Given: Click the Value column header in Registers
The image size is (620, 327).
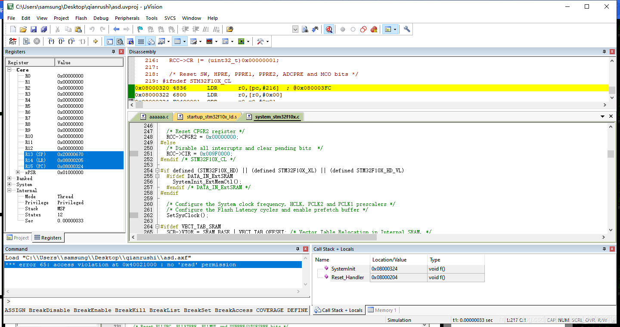Looking at the screenshot, I should point(89,62).
